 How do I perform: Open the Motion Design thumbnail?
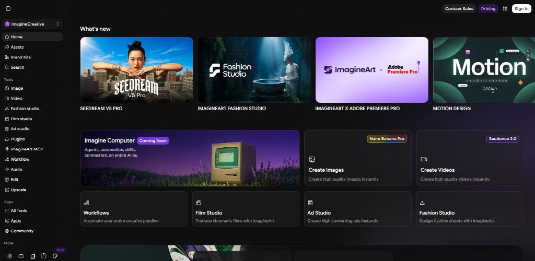(x=484, y=70)
